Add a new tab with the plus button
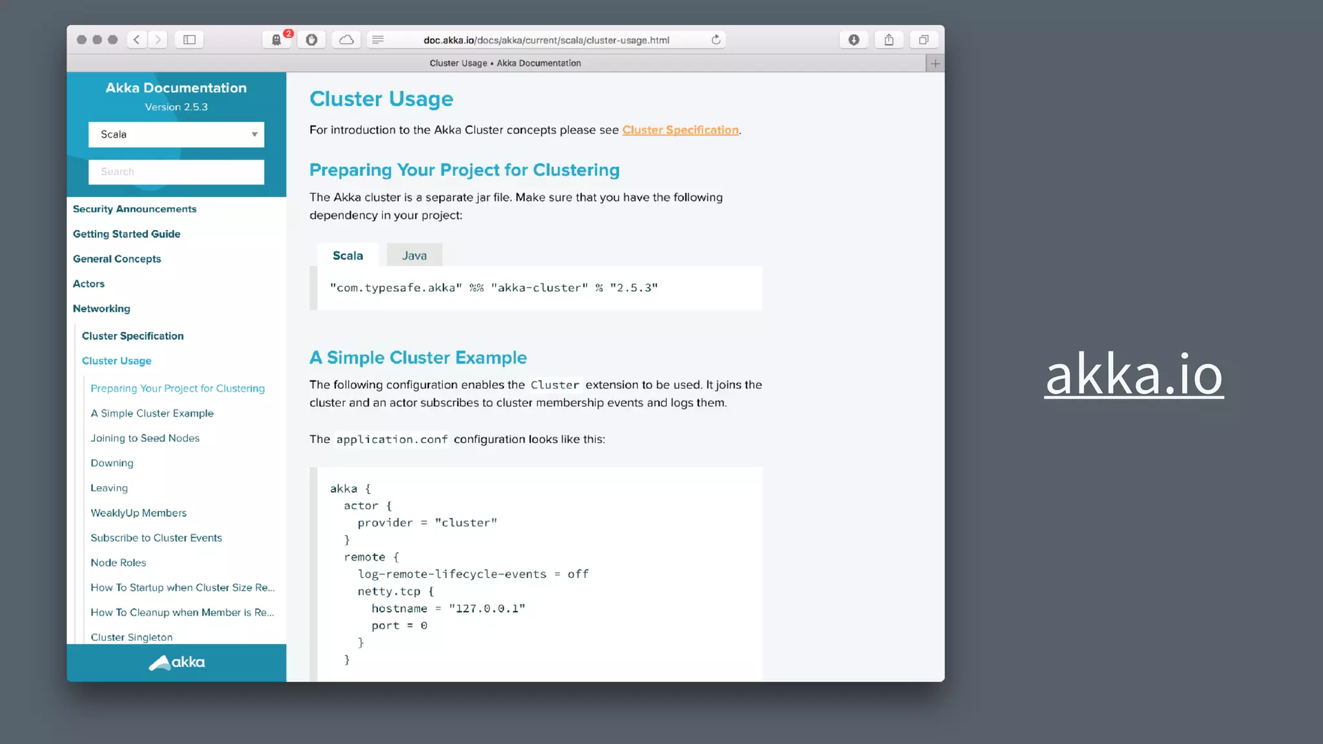 click(x=935, y=63)
